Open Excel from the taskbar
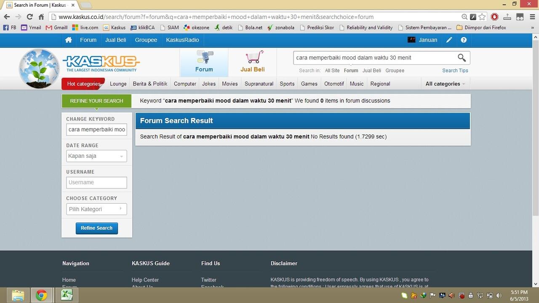 pos(67,295)
